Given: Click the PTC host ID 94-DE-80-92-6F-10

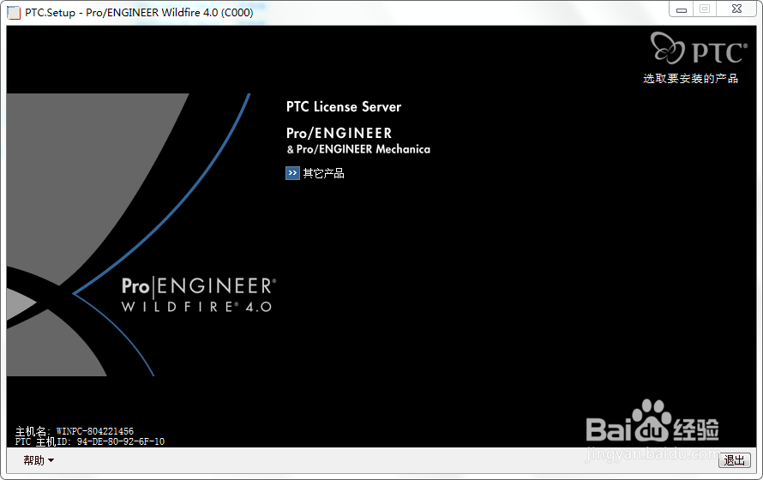Looking at the screenshot, I should [x=121, y=441].
